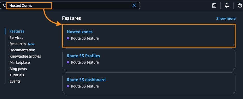Select the Tutorials category

click(x=17, y=75)
